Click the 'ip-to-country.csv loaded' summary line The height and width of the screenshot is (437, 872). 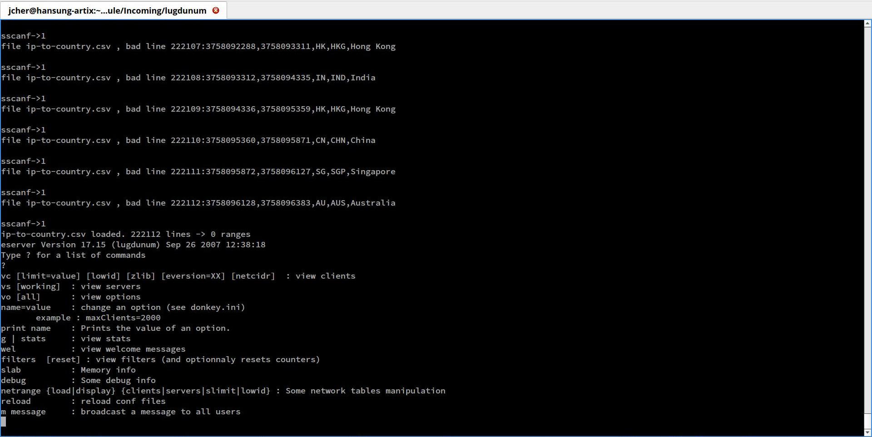(x=126, y=234)
